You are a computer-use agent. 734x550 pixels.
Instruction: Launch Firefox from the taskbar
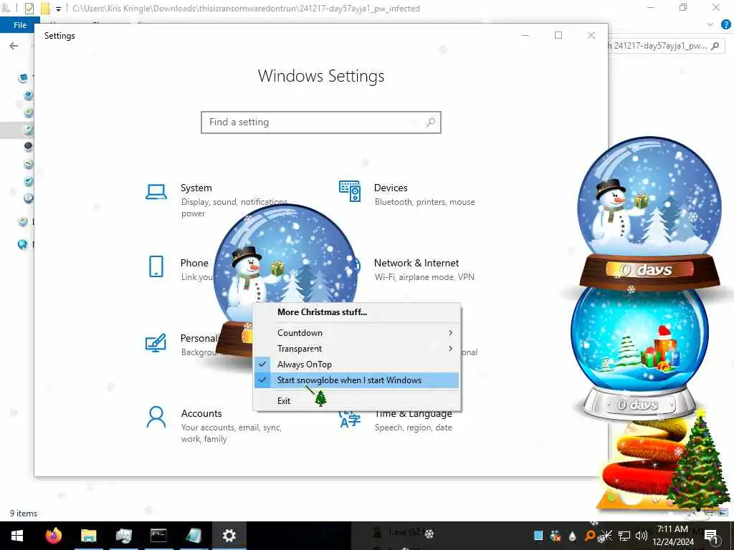click(53, 536)
